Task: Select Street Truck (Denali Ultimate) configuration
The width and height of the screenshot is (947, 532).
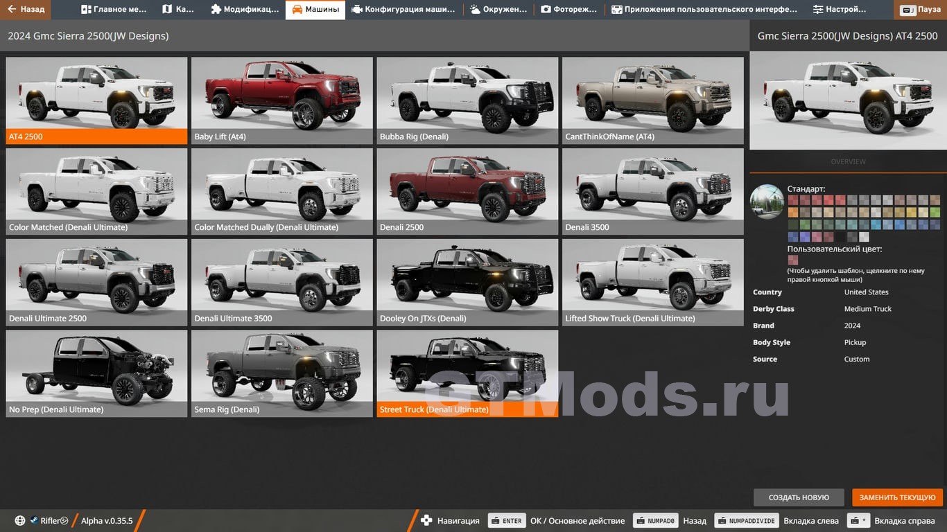Action: [x=467, y=373]
